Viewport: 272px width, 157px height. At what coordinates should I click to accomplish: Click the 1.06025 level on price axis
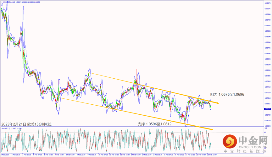tap(268, 126)
